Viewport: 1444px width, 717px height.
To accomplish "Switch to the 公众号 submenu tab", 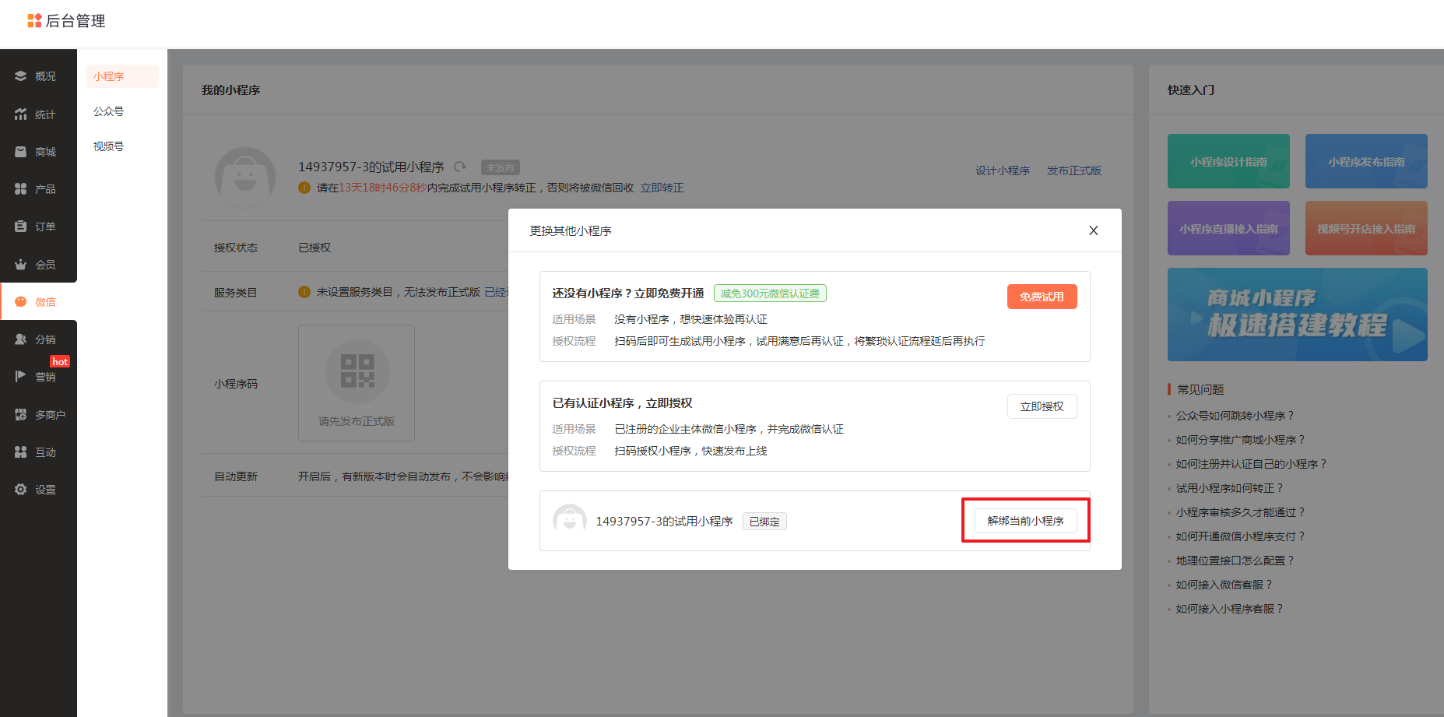I will coord(109,111).
